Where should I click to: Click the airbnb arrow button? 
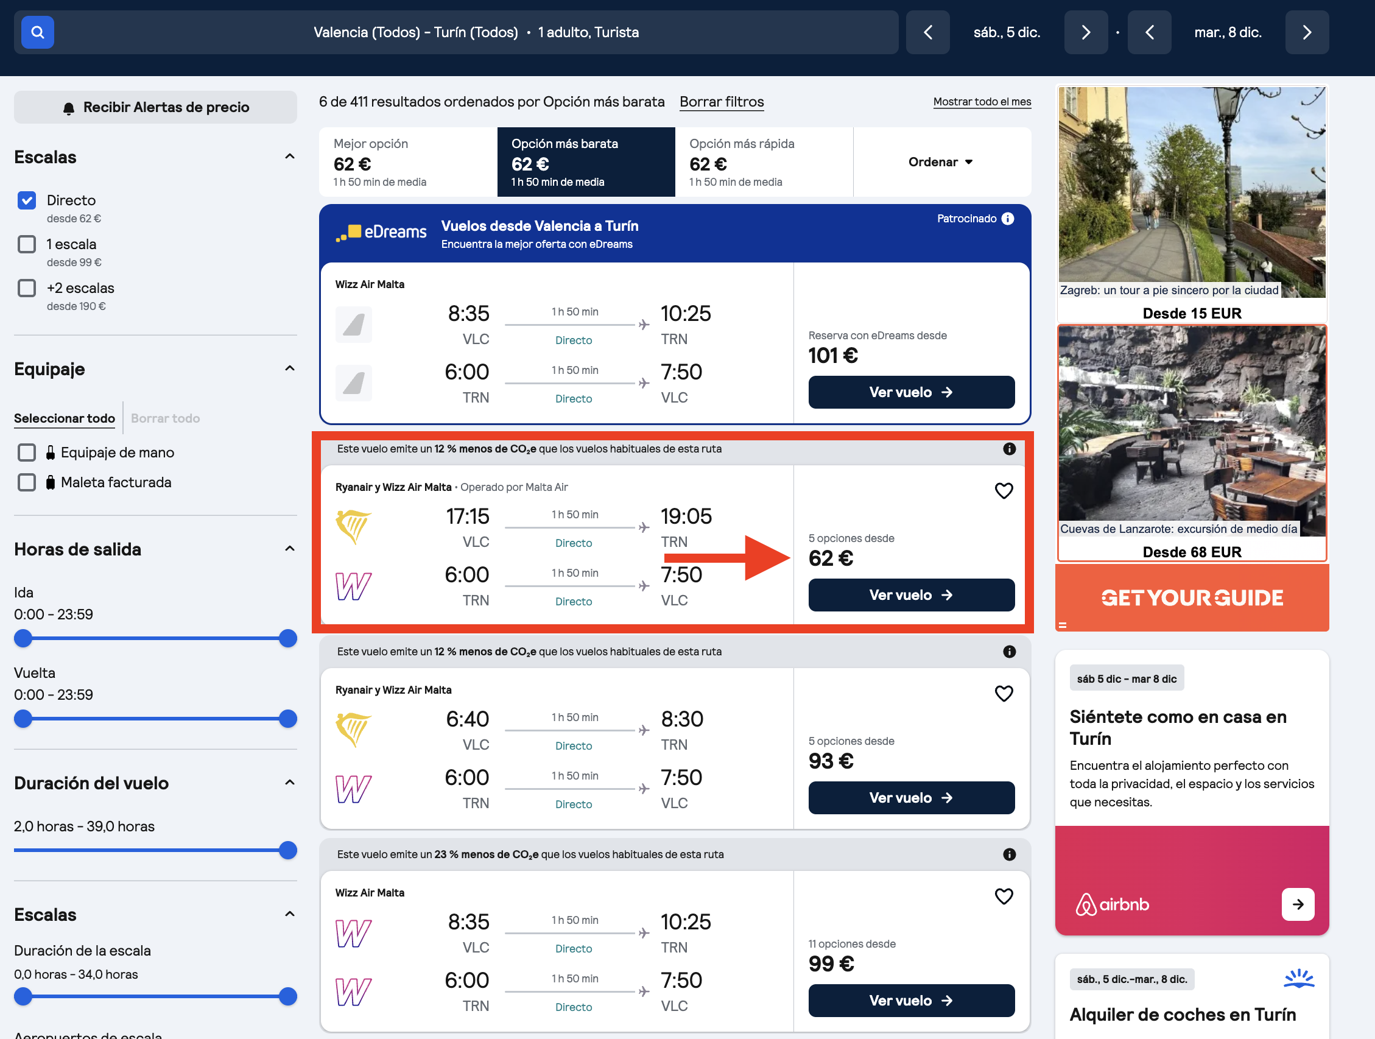[1298, 904]
